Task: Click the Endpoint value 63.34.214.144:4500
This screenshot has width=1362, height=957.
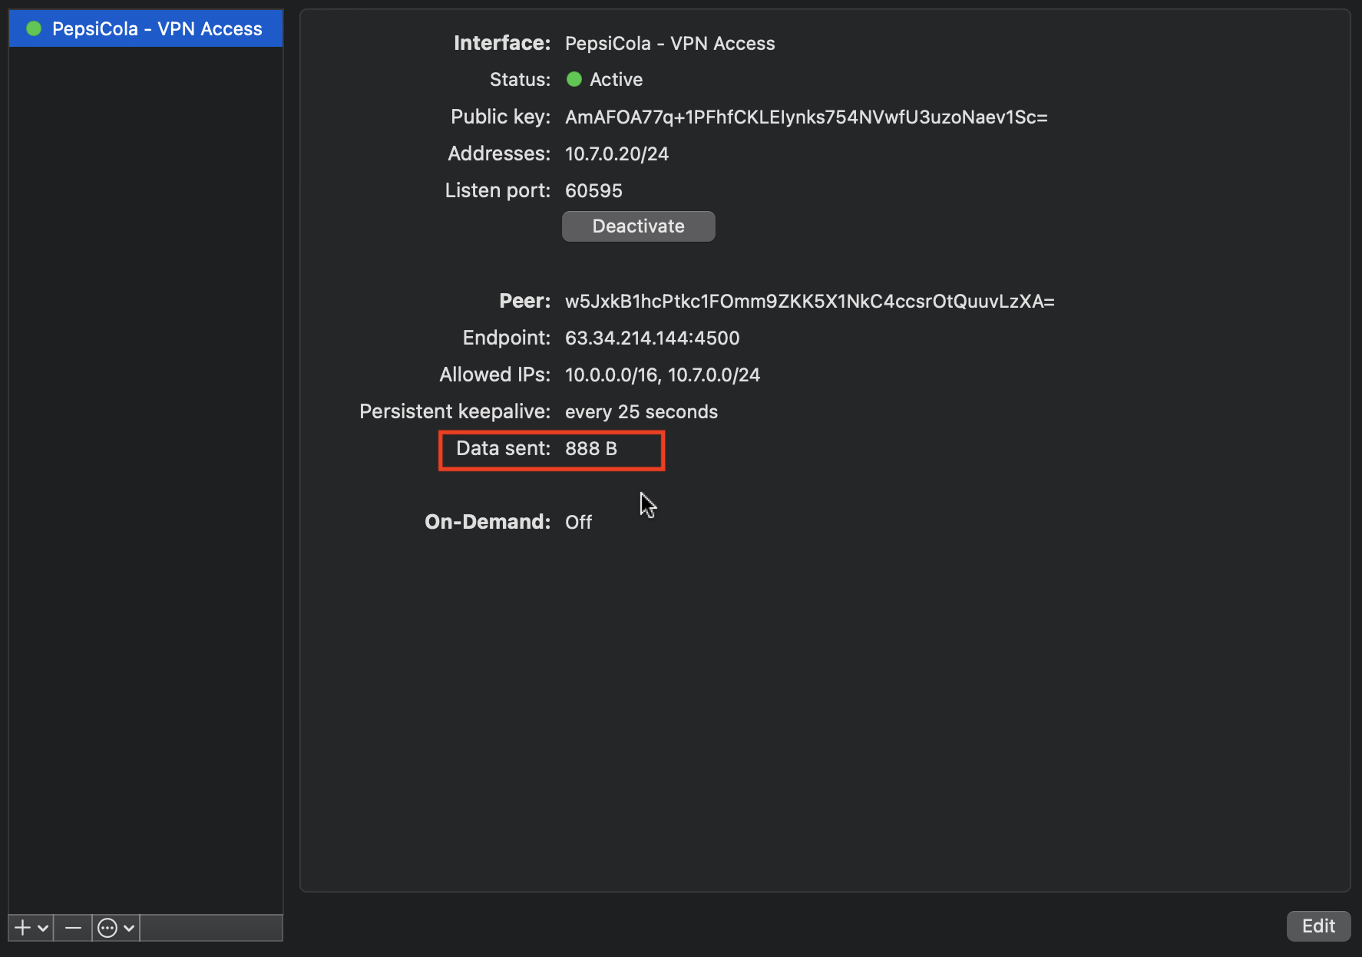Action: point(652,338)
